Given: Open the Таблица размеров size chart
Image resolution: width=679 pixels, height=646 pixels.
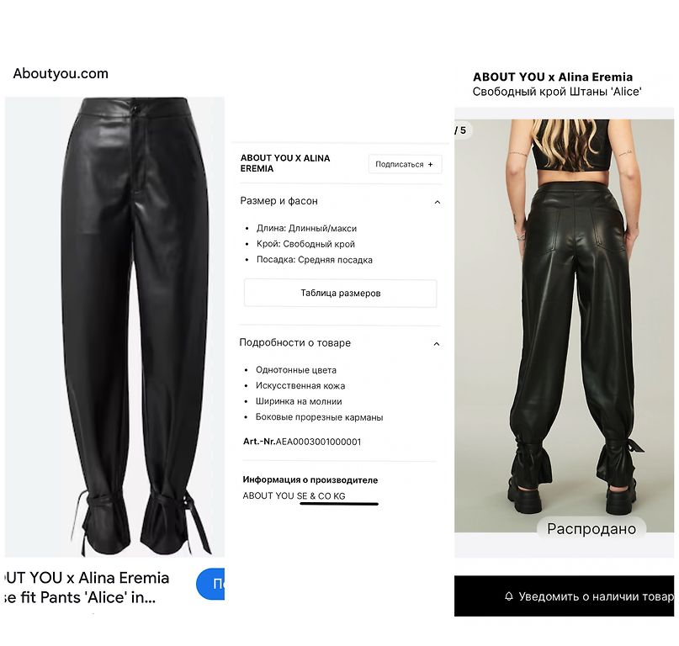Looking at the screenshot, I should pyautogui.click(x=341, y=293).
